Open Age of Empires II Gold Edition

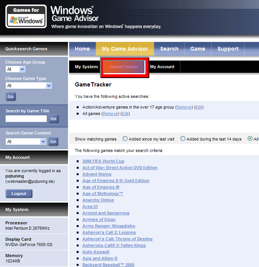(116, 181)
